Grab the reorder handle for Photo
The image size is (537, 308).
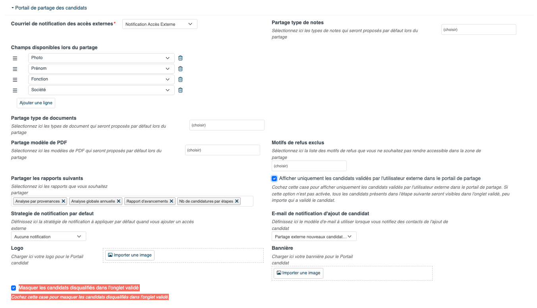(x=15, y=58)
